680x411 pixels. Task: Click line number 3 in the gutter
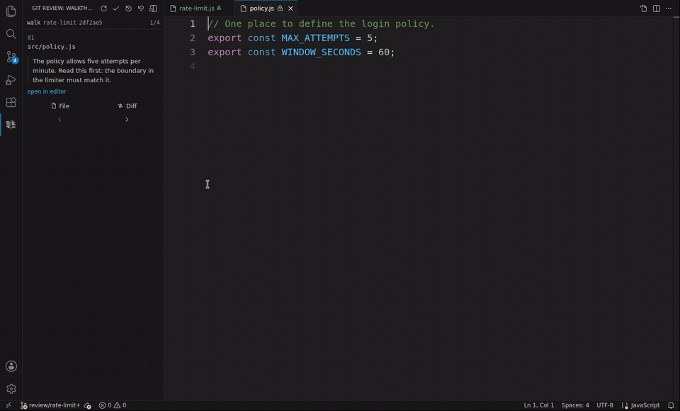coord(193,52)
